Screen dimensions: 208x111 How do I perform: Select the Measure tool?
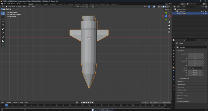(x=3, y=41)
